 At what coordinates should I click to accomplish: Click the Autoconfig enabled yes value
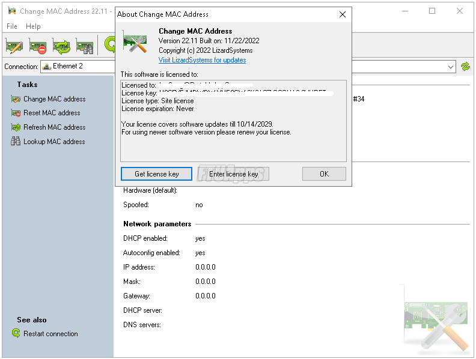point(200,253)
